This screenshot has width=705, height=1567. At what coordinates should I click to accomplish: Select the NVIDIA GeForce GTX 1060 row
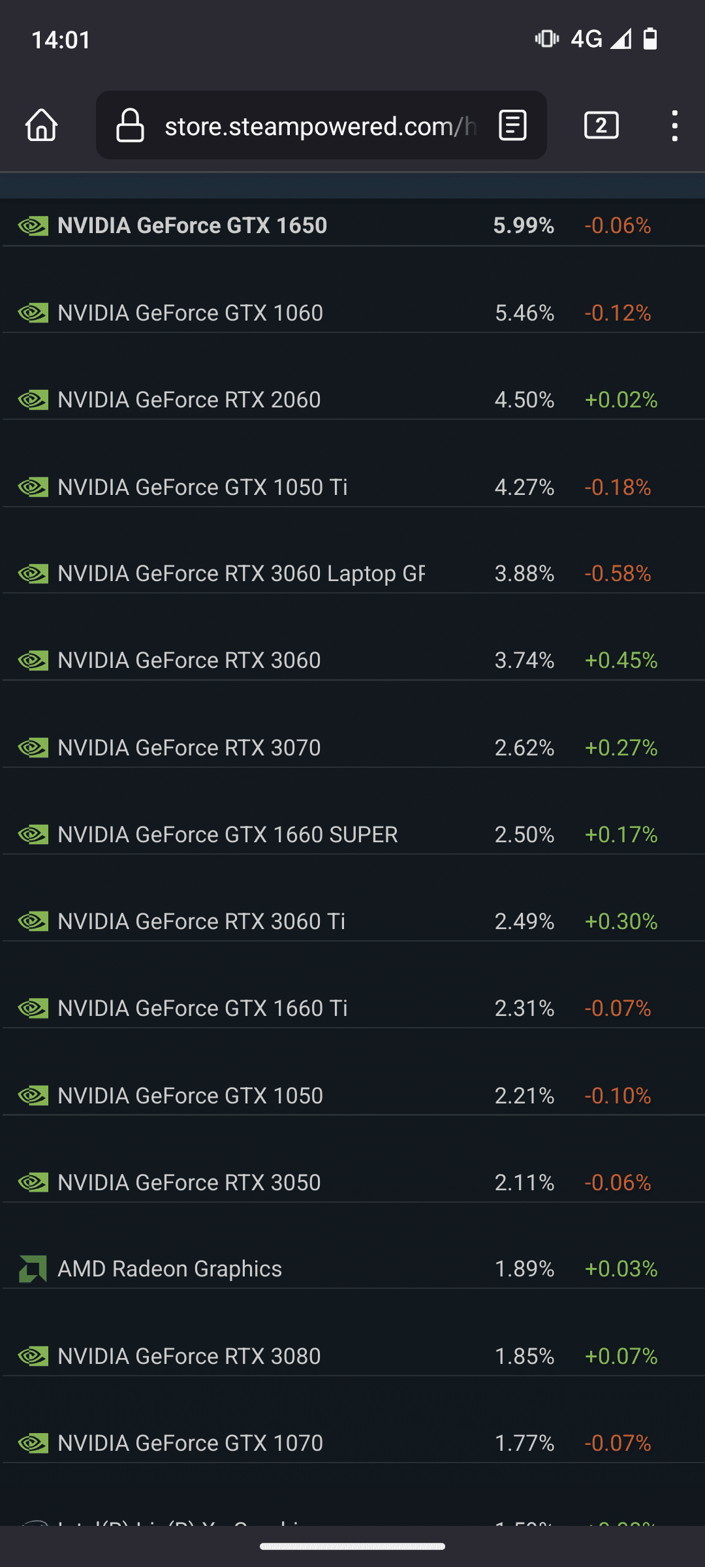tap(190, 313)
